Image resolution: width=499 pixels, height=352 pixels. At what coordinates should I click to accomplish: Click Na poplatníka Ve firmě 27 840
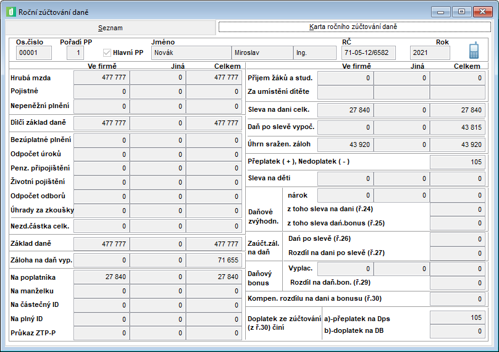click(101, 277)
